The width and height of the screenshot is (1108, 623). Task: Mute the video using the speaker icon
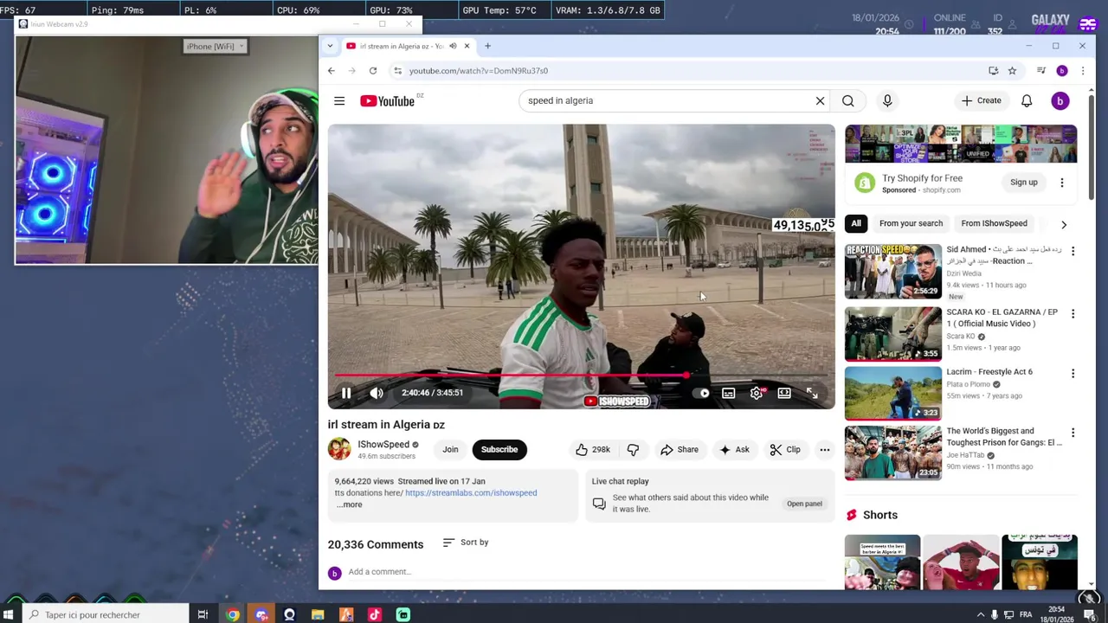(377, 393)
